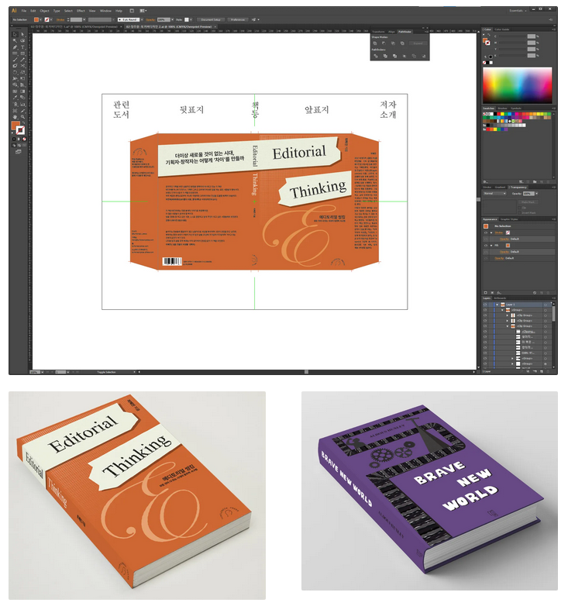Switch to the Brushes tab
The image size is (568, 606).
[502, 108]
